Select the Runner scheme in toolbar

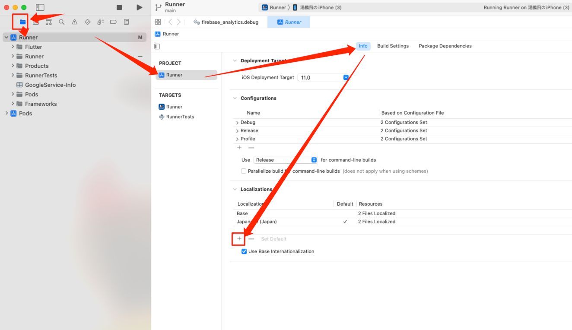(x=274, y=7)
